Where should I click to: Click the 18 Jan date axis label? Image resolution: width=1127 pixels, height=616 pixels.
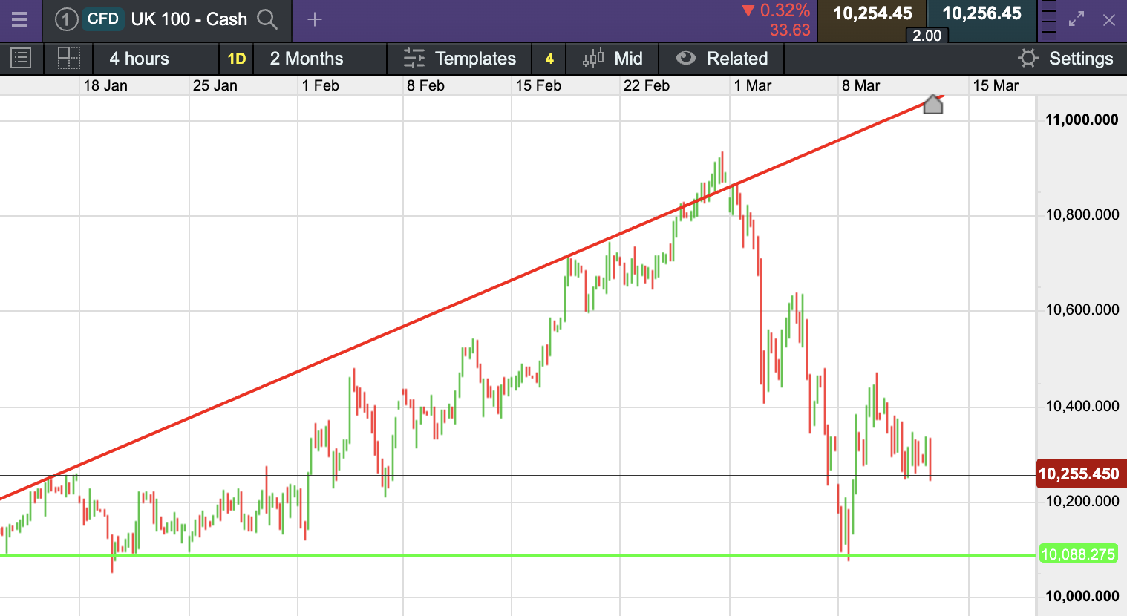click(x=105, y=85)
